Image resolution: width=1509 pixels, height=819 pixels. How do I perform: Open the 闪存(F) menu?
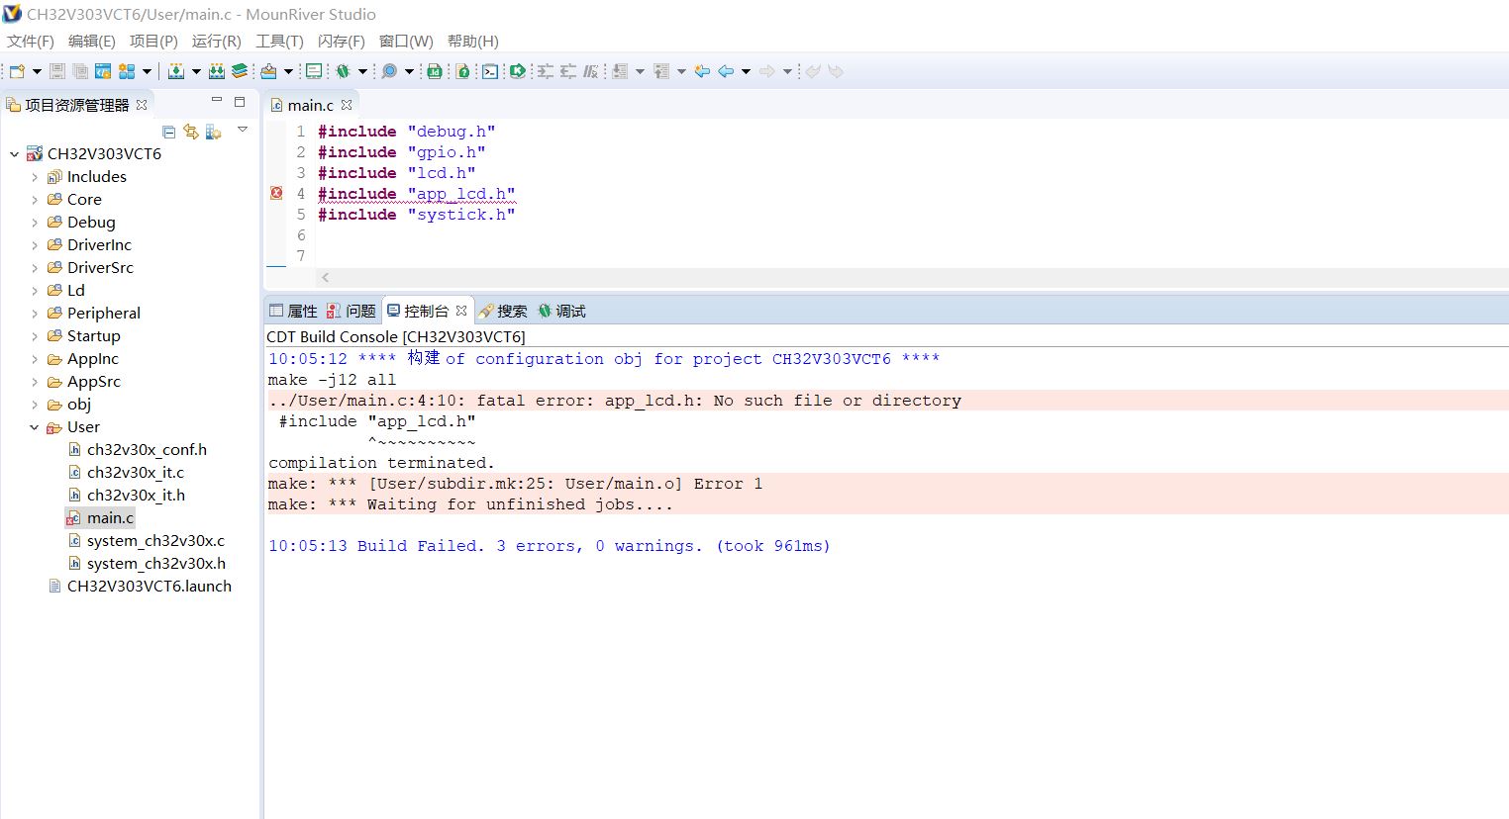coord(342,41)
